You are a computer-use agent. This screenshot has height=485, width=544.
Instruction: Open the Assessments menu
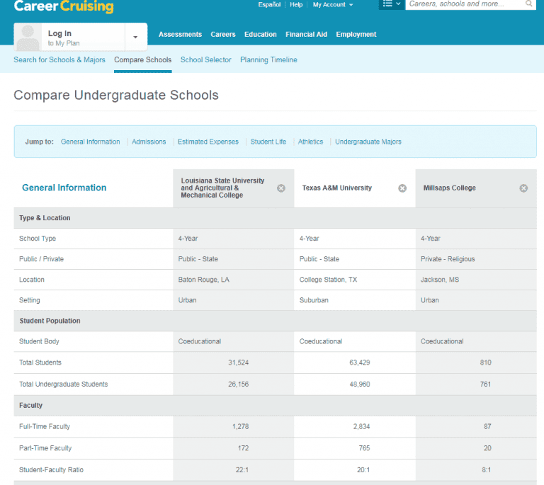[x=180, y=34]
